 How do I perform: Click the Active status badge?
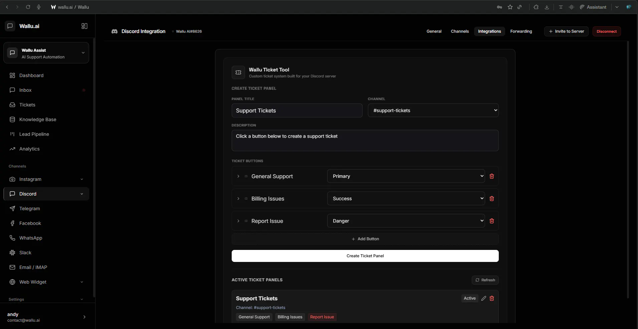coord(469,298)
